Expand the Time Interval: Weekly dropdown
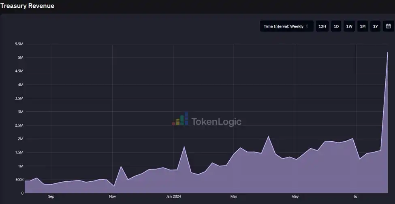 pos(286,26)
